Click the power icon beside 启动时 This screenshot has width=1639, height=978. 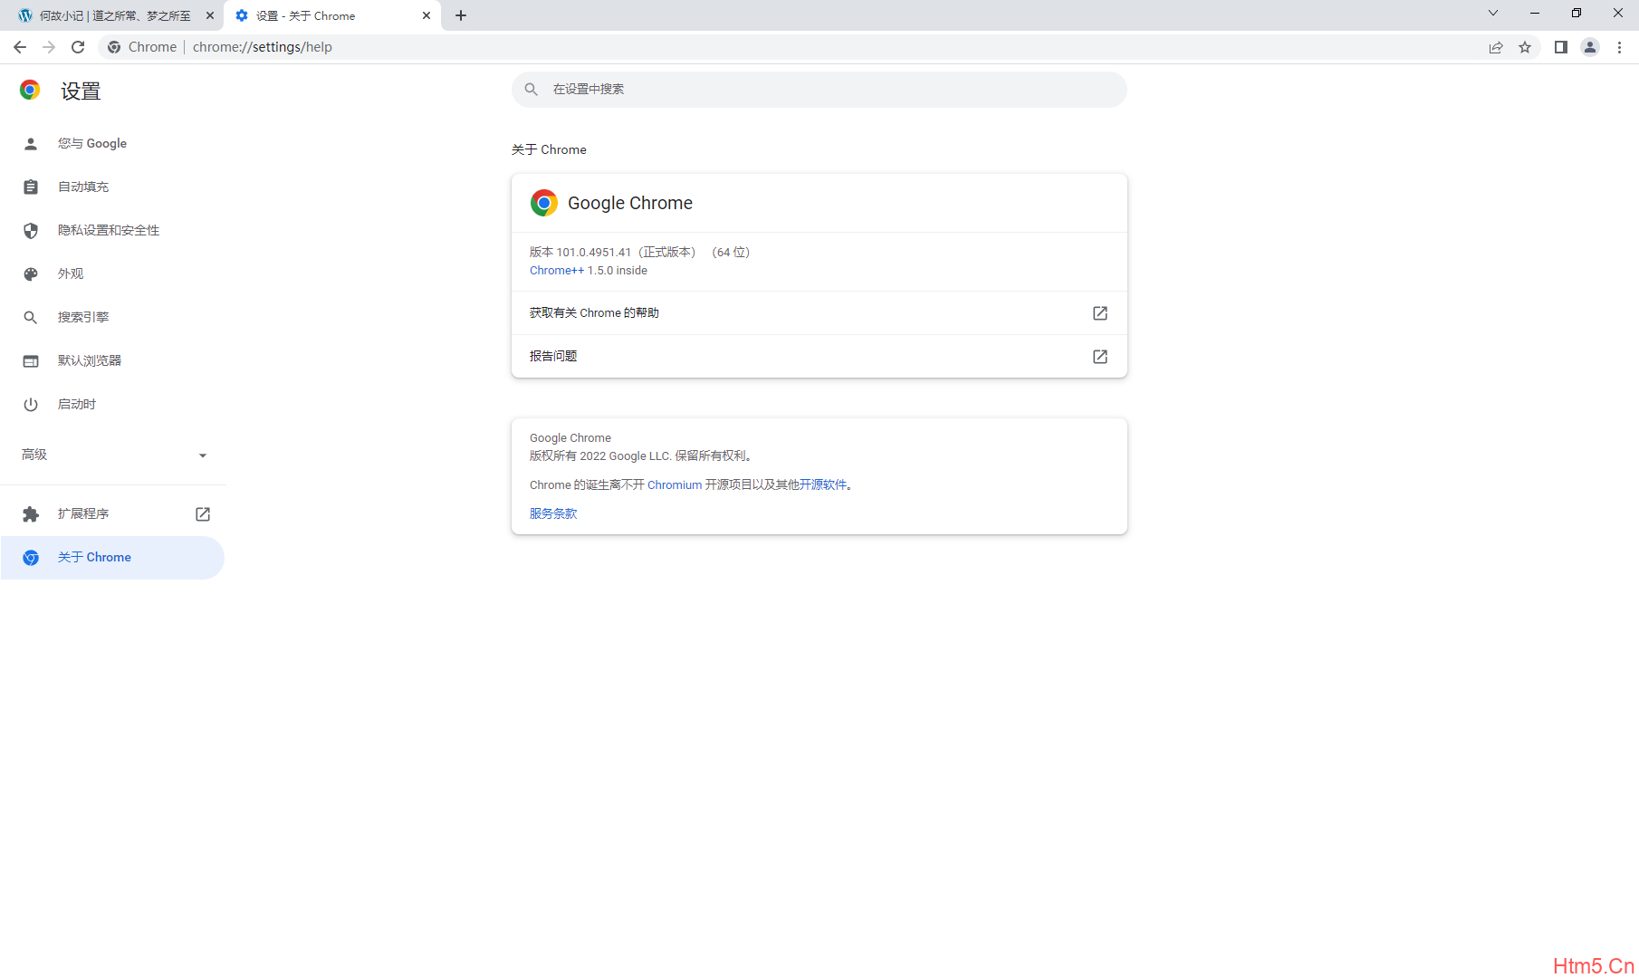(x=31, y=405)
